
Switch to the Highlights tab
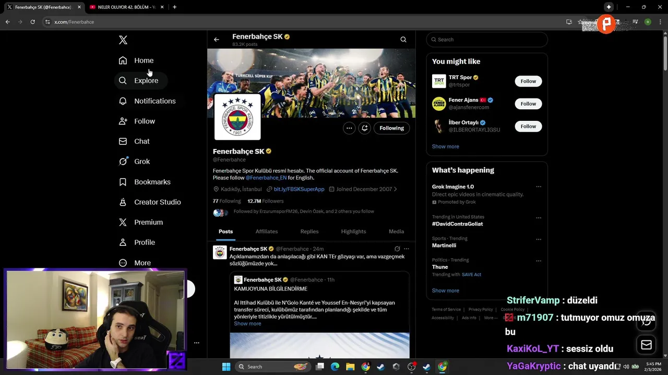(x=353, y=231)
